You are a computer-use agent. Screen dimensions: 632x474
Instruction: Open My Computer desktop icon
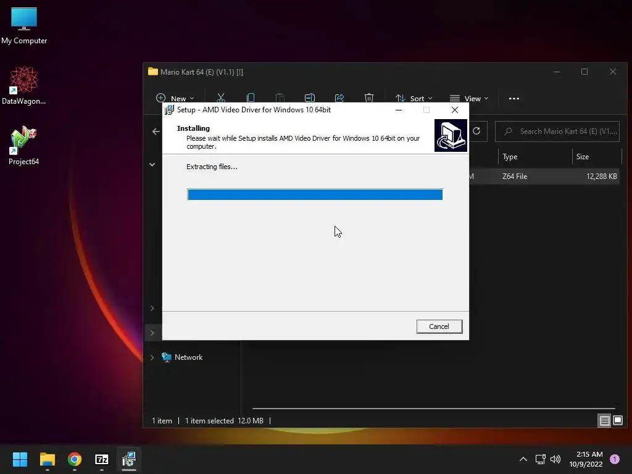coord(24,25)
